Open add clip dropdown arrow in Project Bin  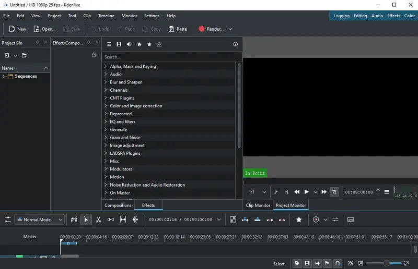tap(16, 55)
